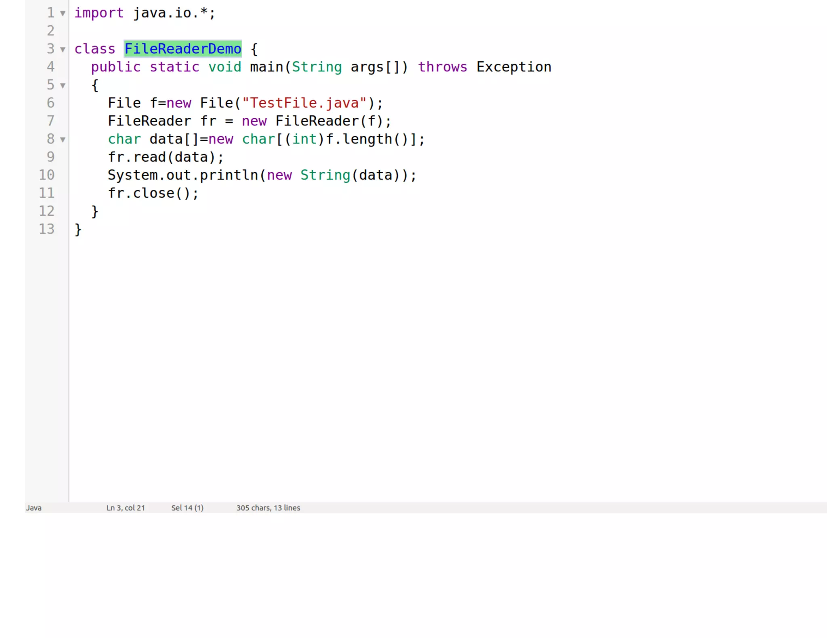Place cursor on import keyword in line 1
The image size is (827, 638).
(x=99, y=13)
